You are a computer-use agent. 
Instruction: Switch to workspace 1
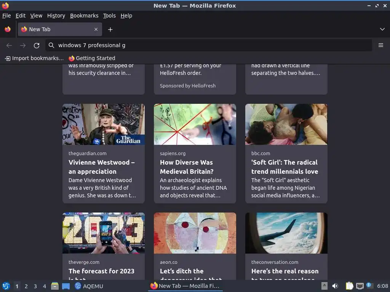tap(17, 286)
